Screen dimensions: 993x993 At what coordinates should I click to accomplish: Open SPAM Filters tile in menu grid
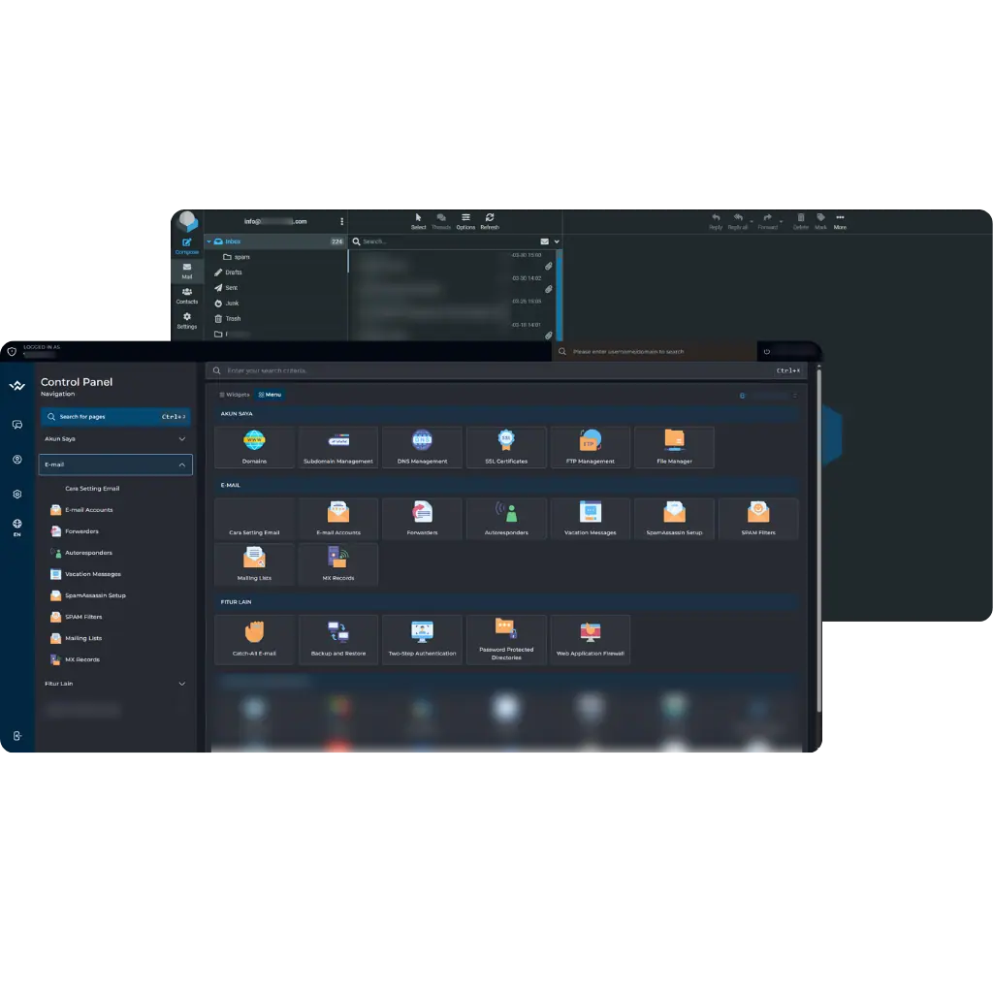tap(758, 519)
